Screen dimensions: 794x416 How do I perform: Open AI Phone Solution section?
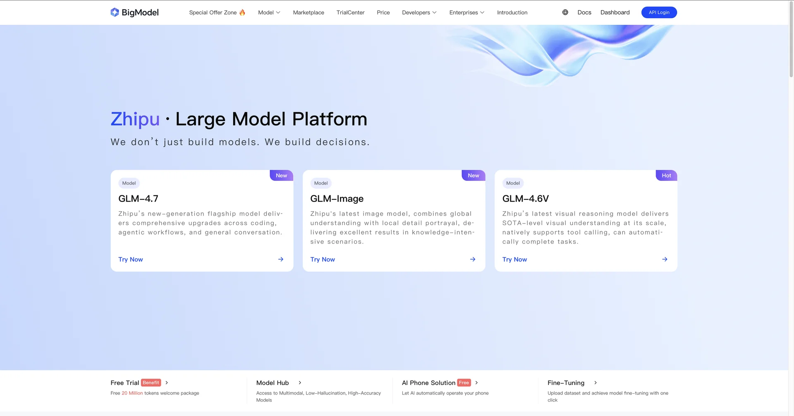[x=428, y=382]
